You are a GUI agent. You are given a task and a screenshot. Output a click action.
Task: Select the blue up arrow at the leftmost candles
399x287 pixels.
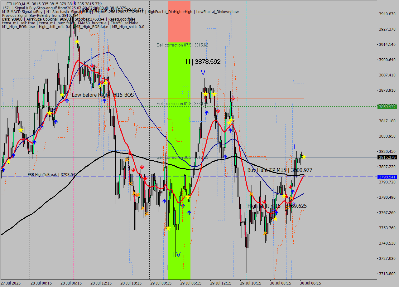click(x=3, y=170)
